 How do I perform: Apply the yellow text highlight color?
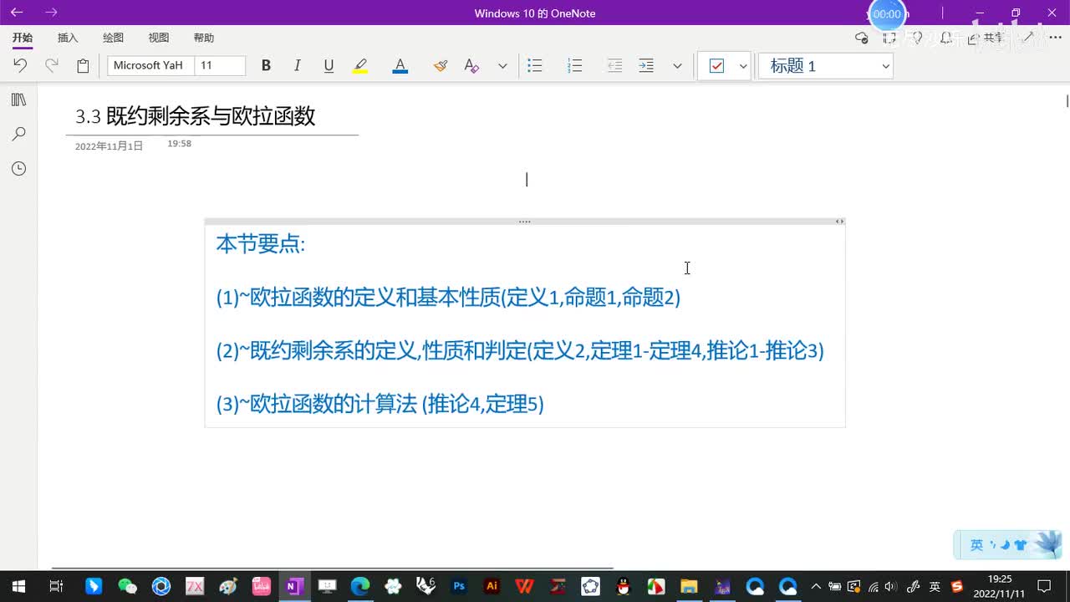pos(360,65)
